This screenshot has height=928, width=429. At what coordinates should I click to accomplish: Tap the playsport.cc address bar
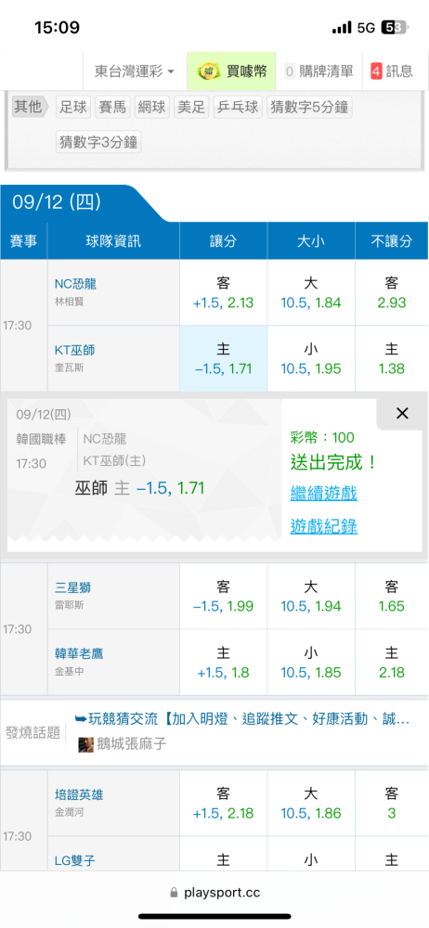[x=214, y=893]
